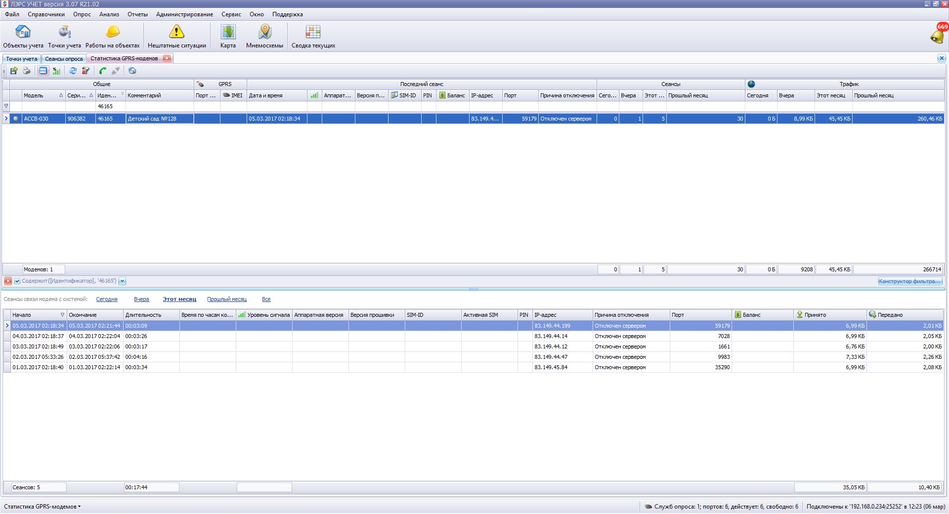Click the Причина отключения header in sessions grid
Viewport: 949px width, 514px height.
[x=631, y=315]
